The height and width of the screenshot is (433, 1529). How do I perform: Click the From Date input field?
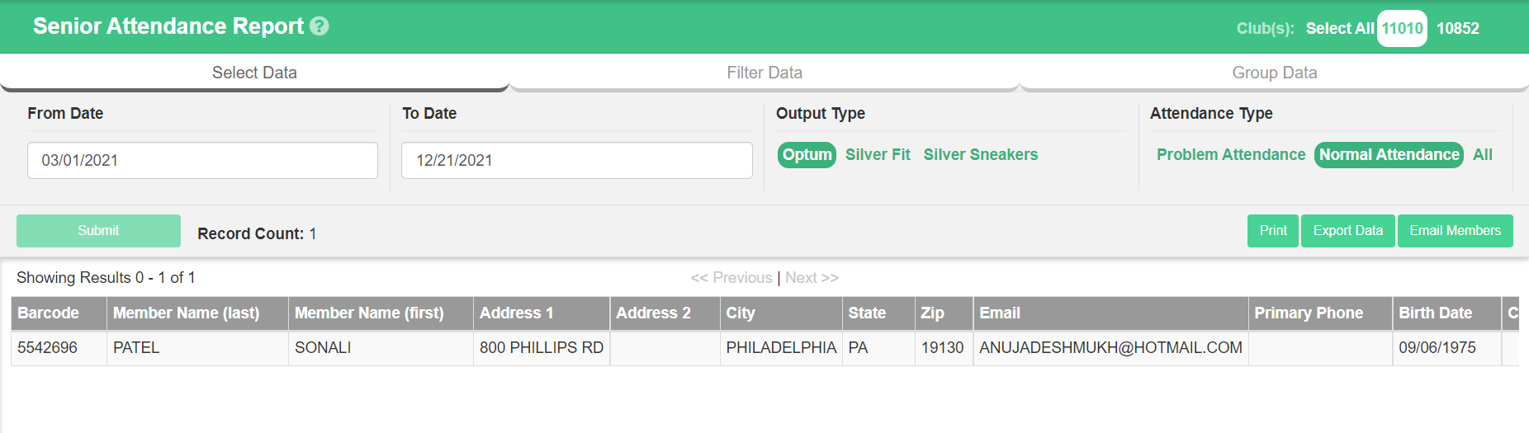tap(202, 160)
